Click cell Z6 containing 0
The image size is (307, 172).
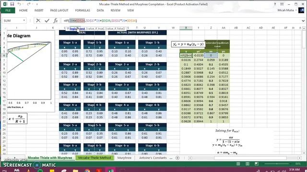pos(211,55)
